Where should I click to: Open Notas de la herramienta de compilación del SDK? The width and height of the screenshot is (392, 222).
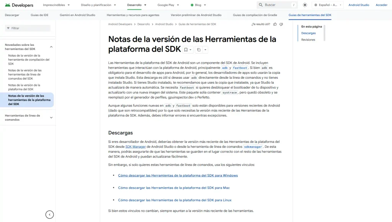pyautogui.click(x=29, y=60)
